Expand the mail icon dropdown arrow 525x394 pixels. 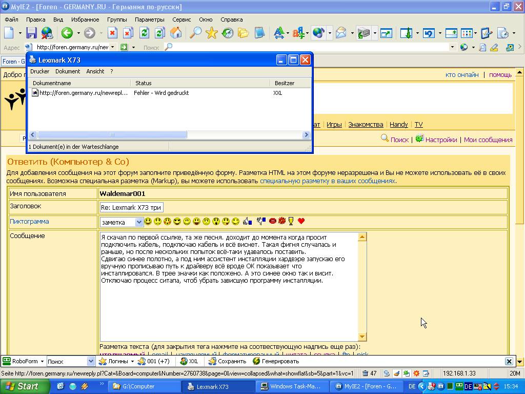coord(352,33)
